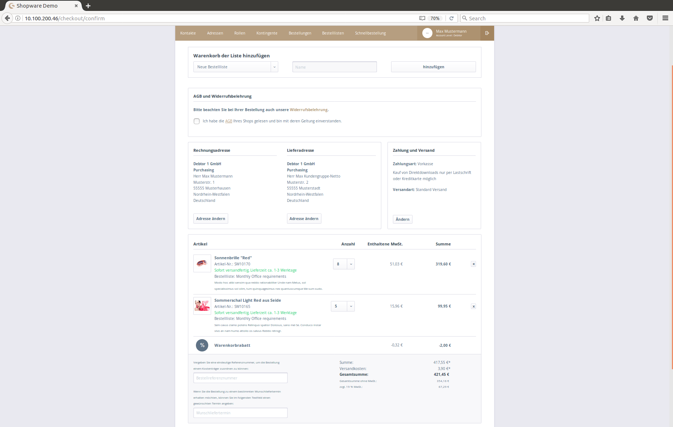The height and width of the screenshot is (427, 673).
Task: Open the Bestellungen menu item
Action: point(300,33)
